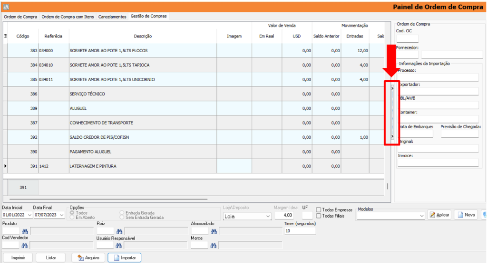Viewport: 487px width, 265px height.
Task: Click the Exportador input field
Action: tap(438, 91)
